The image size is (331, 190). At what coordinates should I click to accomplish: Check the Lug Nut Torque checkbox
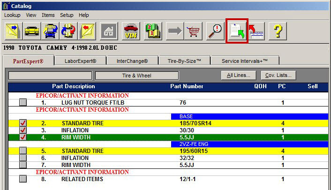(23, 102)
